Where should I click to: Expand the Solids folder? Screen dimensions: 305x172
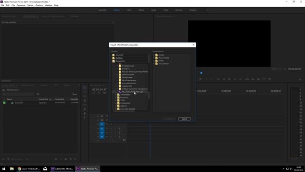point(153,61)
